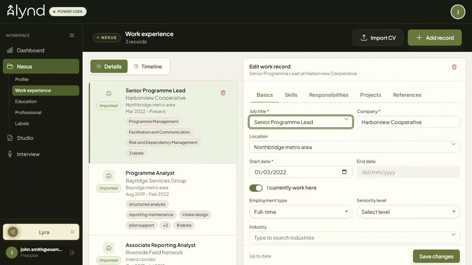Open the Interview section microphone

pyautogui.click(x=10, y=154)
